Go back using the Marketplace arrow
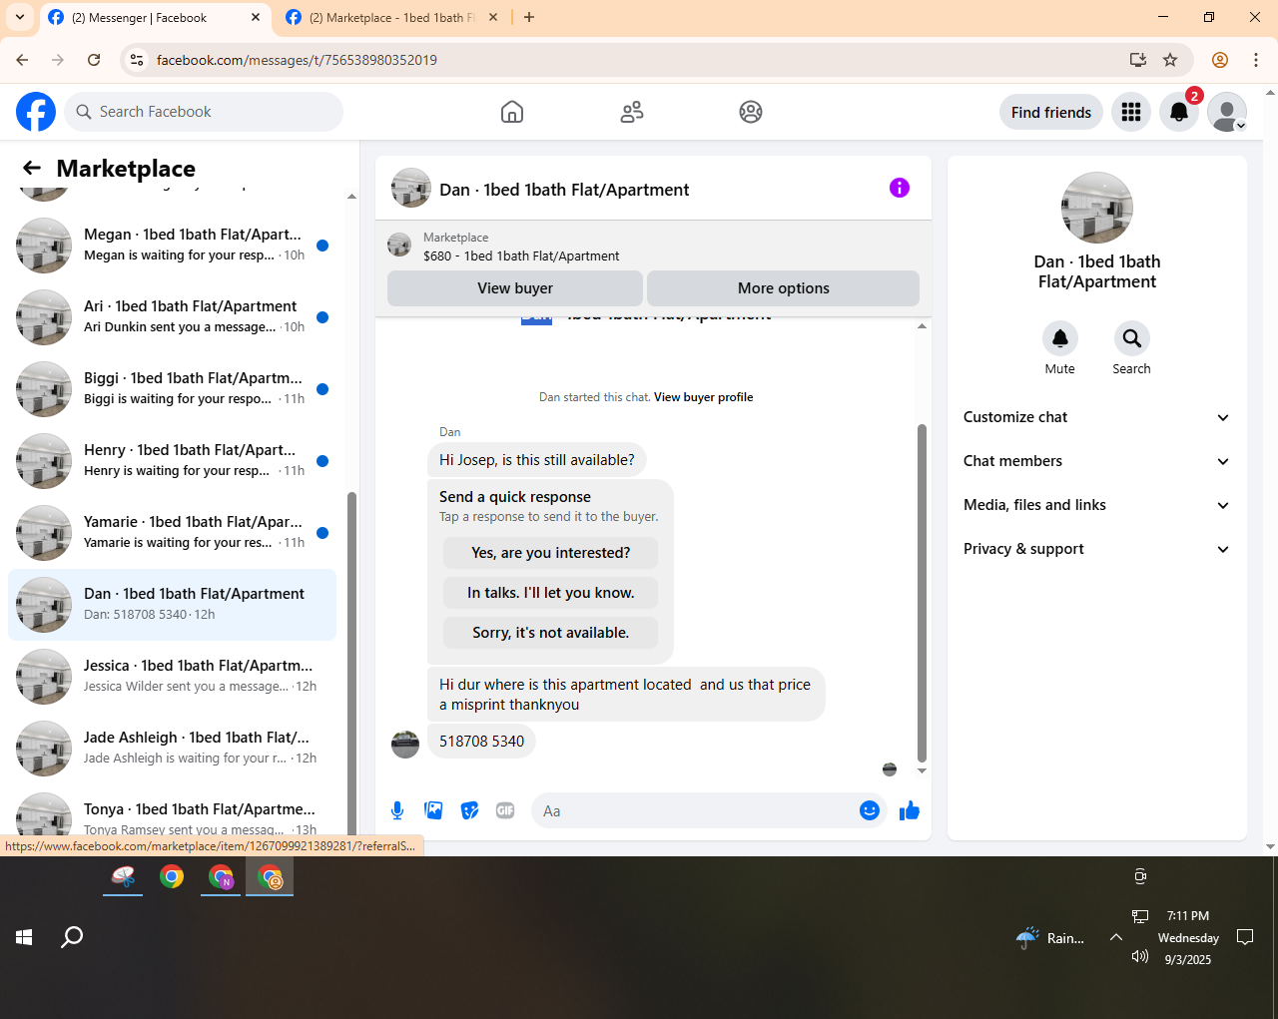Screen dimensions: 1278x1019 (x=32, y=168)
